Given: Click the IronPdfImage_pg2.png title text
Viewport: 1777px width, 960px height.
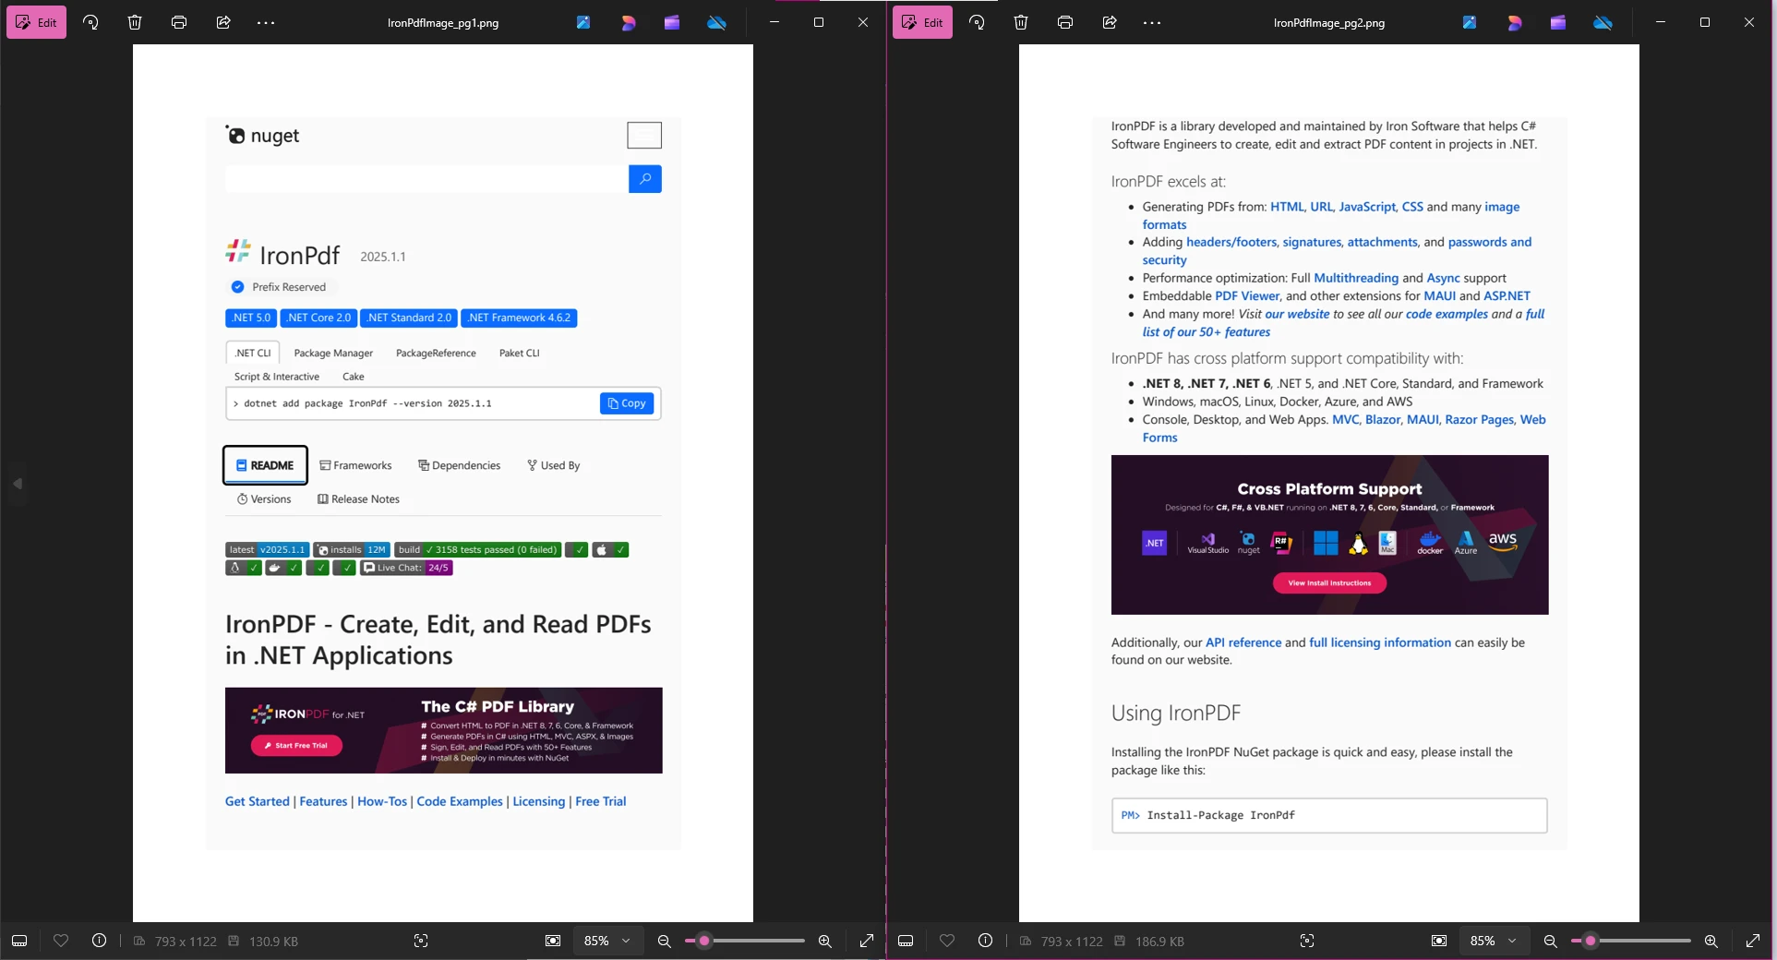Looking at the screenshot, I should coord(1329,23).
